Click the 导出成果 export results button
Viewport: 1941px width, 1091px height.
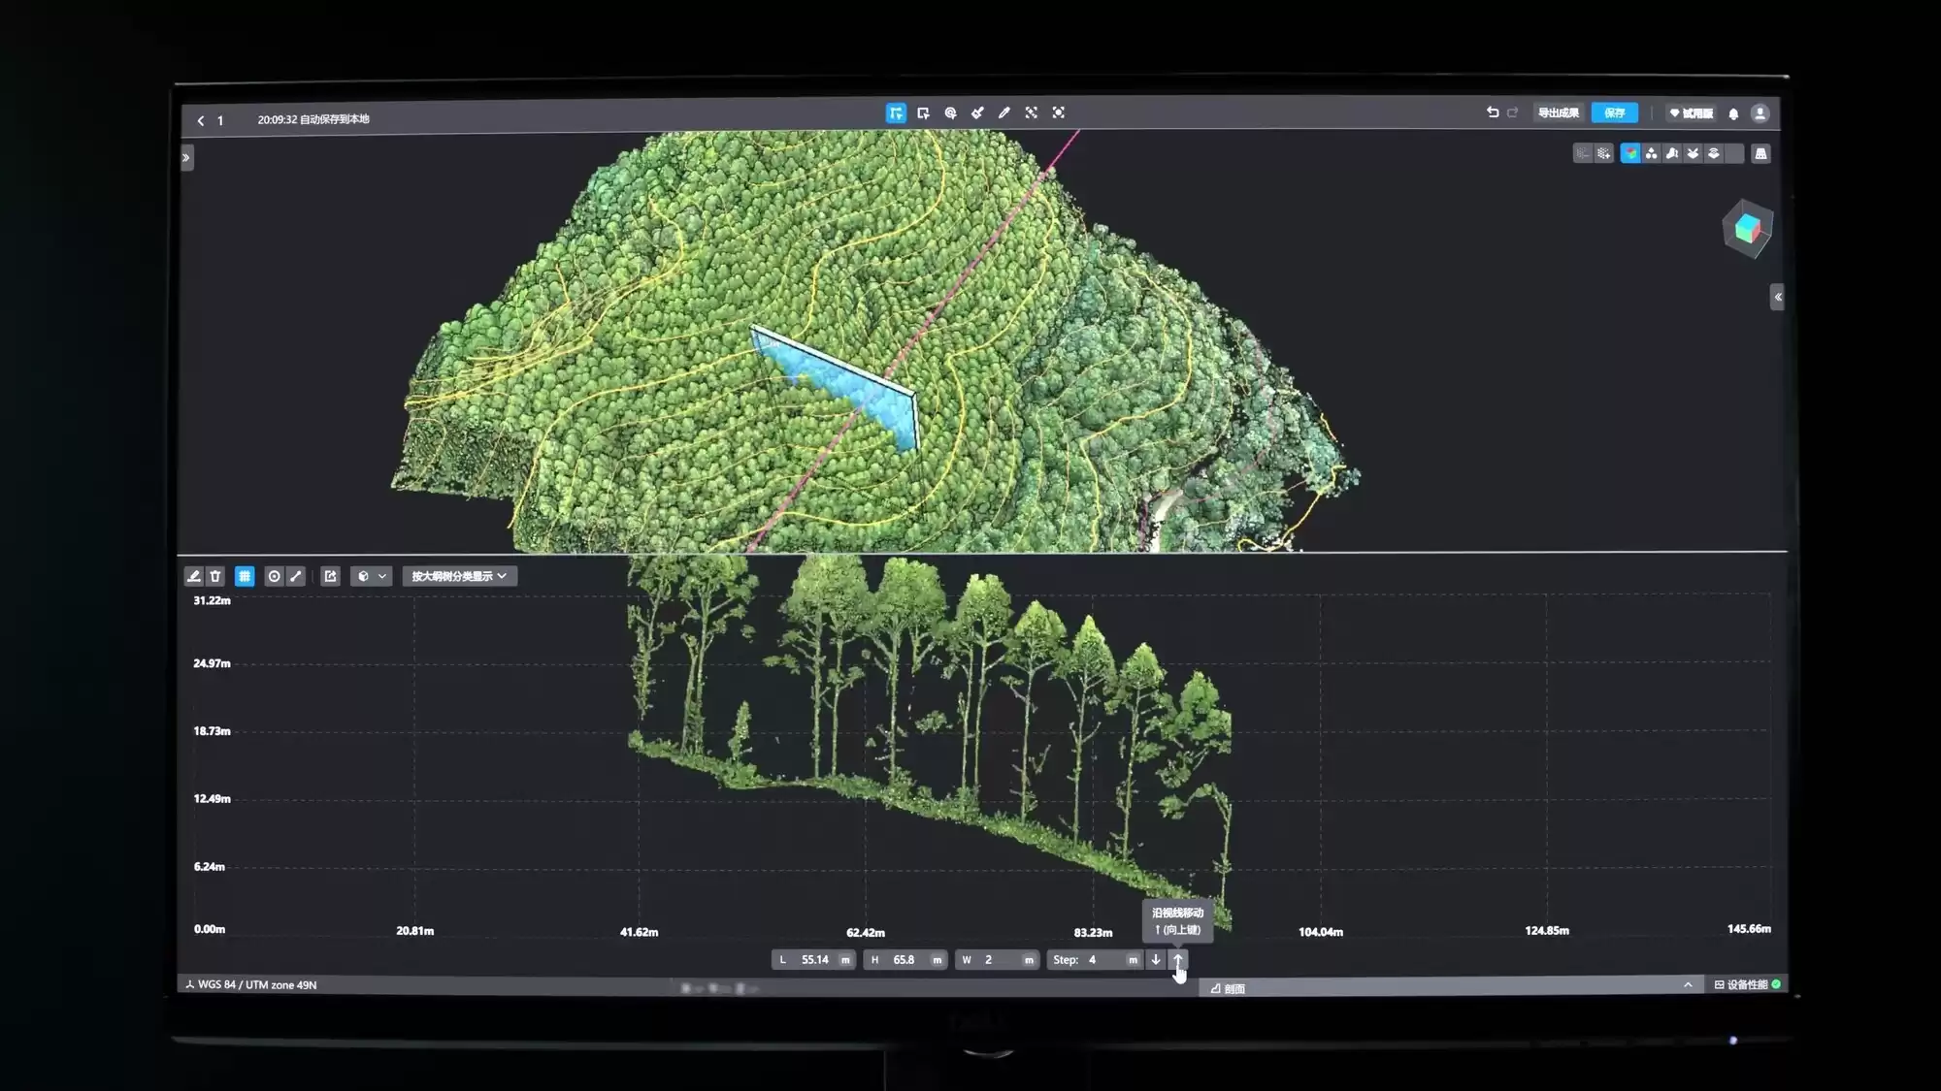[x=1558, y=113]
